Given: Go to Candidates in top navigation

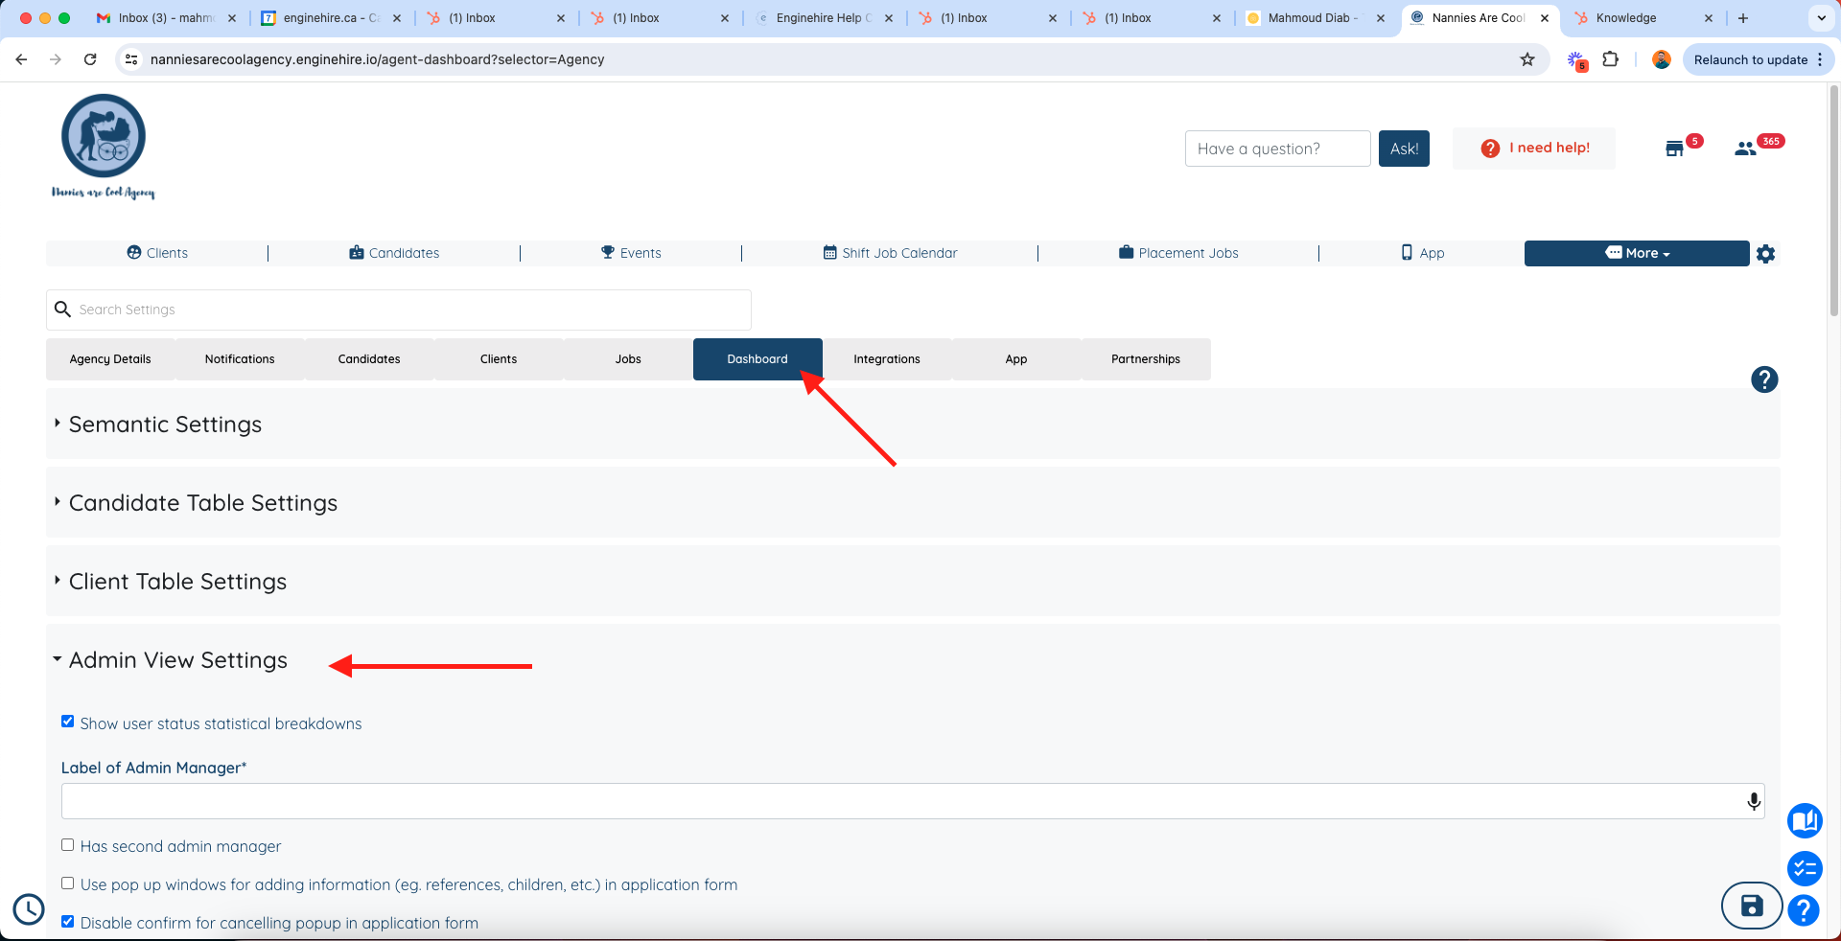Looking at the screenshot, I should click(394, 253).
